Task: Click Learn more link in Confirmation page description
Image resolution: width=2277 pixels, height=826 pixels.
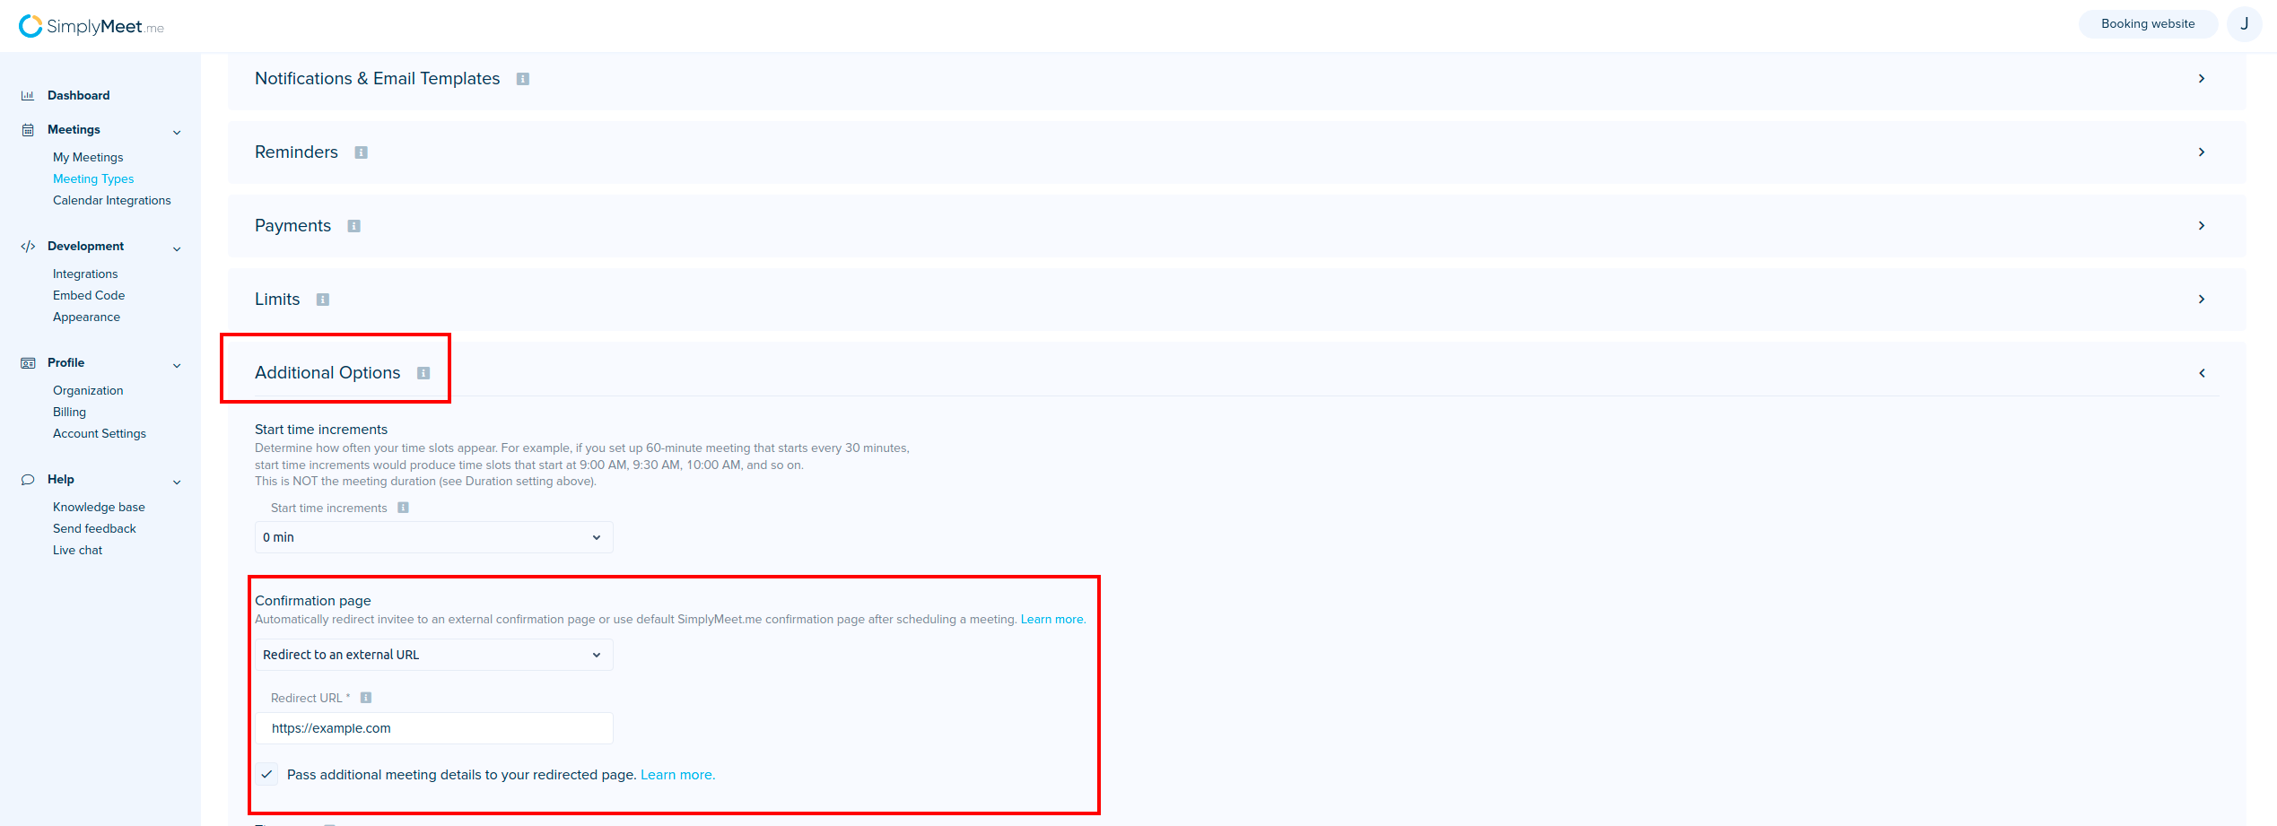Action: click(1052, 620)
